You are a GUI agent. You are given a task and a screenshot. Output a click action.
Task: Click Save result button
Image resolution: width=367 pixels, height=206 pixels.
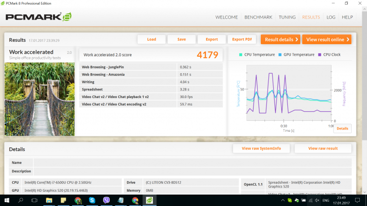pyautogui.click(x=182, y=39)
